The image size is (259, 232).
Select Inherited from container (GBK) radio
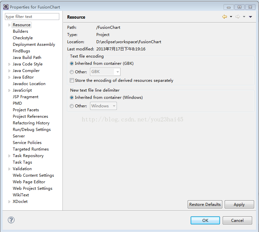coord(72,63)
